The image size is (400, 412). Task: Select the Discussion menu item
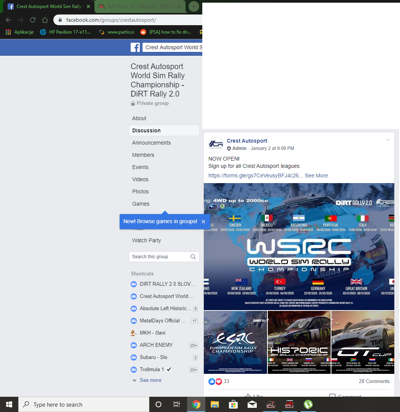tap(164, 130)
